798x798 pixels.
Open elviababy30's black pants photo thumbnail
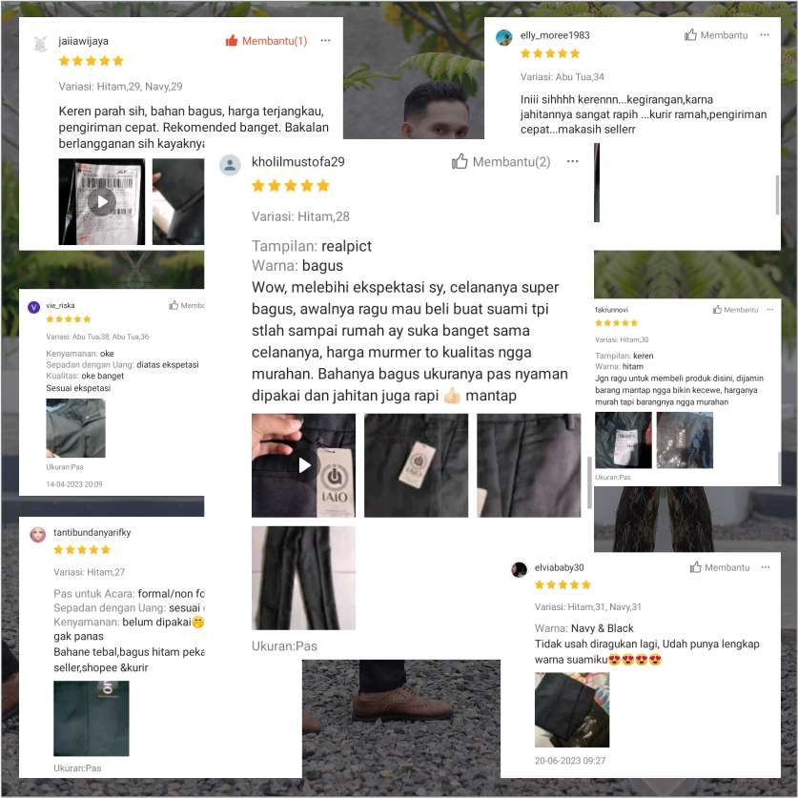572,710
